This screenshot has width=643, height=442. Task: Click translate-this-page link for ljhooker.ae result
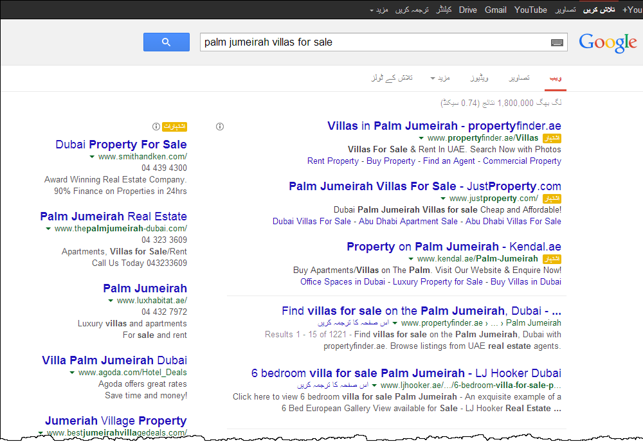pos(333,385)
